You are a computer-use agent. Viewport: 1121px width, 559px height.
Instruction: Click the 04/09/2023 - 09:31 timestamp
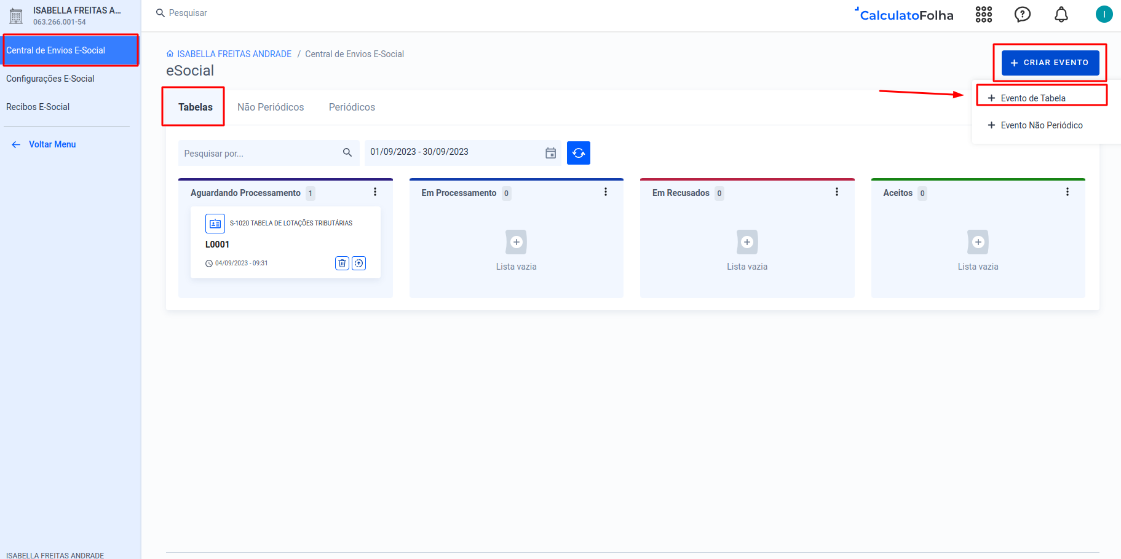(x=241, y=264)
